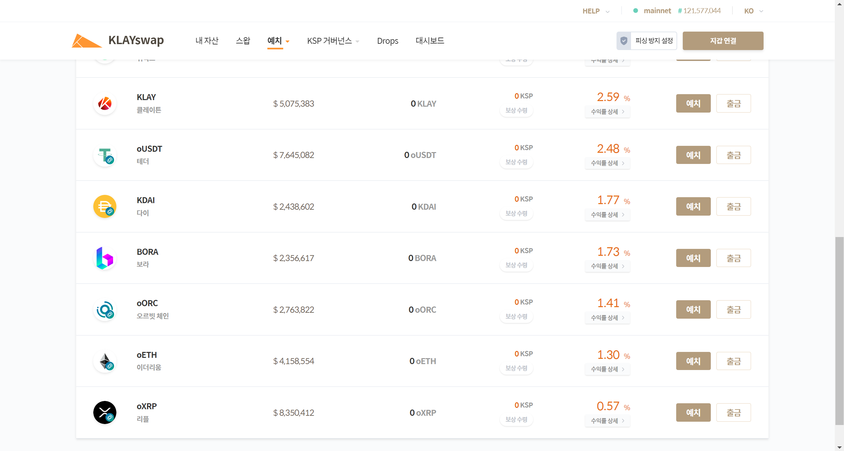Click the KDAI token icon

pyautogui.click(x=105, y=206)
